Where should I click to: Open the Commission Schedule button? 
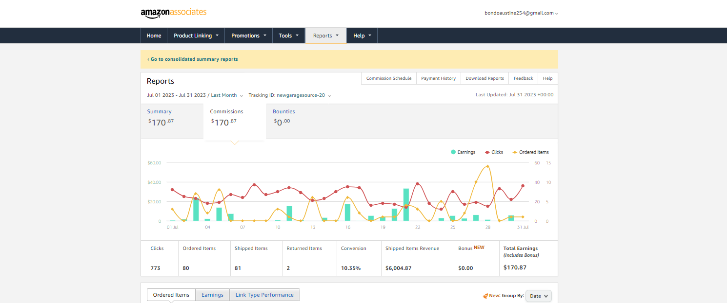coord(389,78)
